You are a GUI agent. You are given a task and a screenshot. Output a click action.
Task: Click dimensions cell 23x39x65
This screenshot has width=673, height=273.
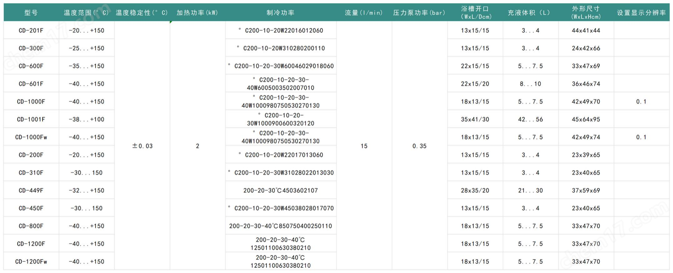pos(586,155)
